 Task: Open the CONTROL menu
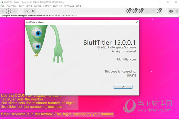(12, 6)
